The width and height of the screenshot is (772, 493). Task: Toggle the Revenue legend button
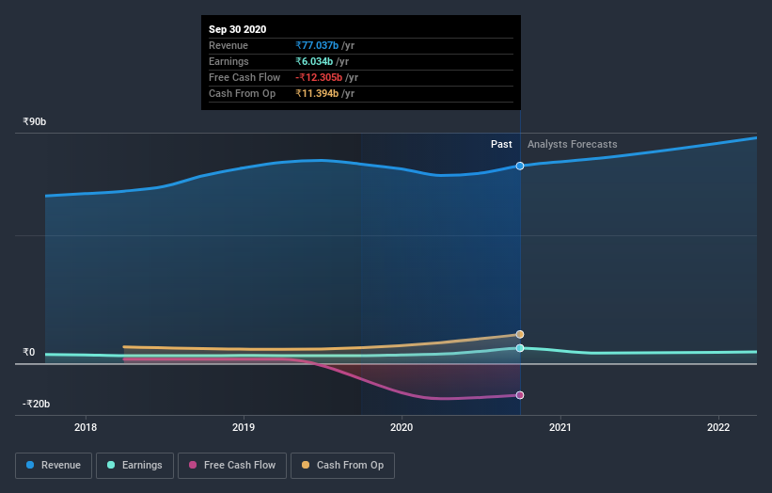tap(54, 466)
